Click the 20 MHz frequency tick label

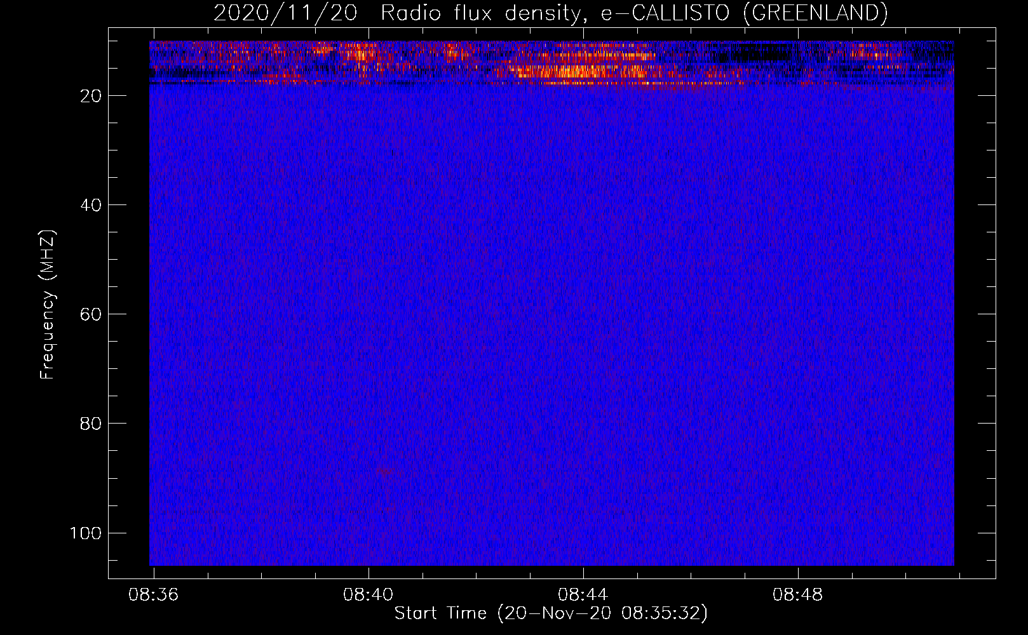pyautogui.click(x=91, y=96)
